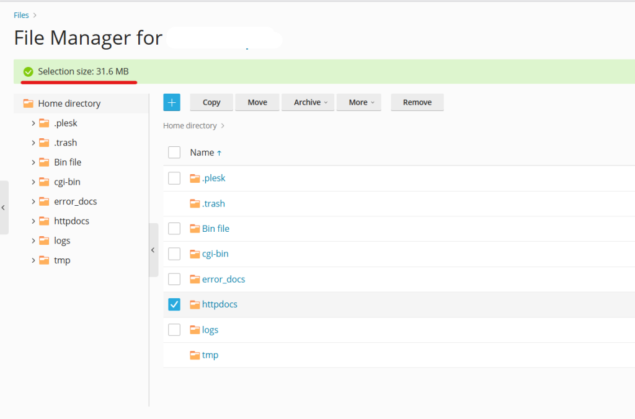635x419 pixels.
Task: Open the httpdocs folder link
Action: (220, 304)
